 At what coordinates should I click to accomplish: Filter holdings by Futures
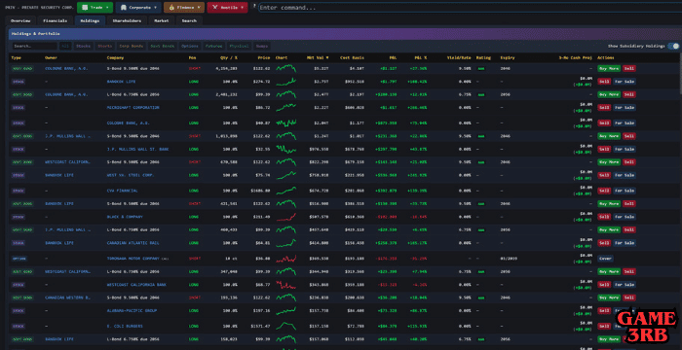click(214, 46)
